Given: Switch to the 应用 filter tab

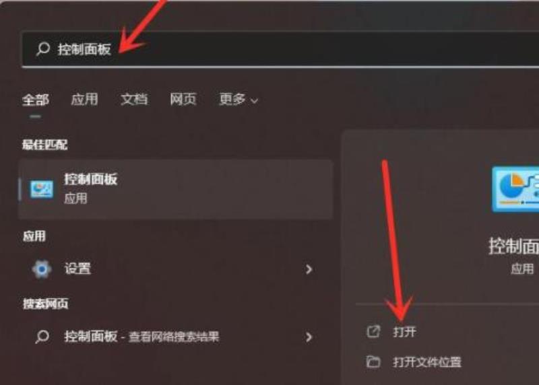Looking at the screenshot, I should (85, 100).
